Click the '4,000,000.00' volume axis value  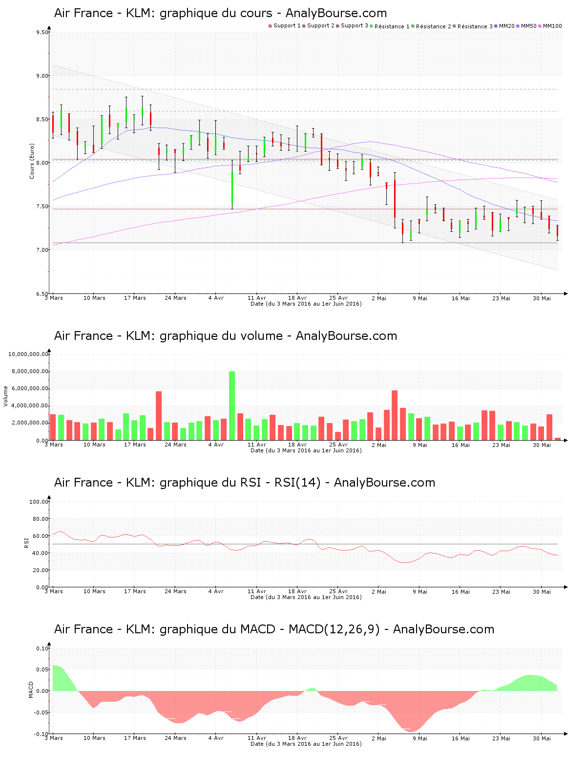pos(30,406)
